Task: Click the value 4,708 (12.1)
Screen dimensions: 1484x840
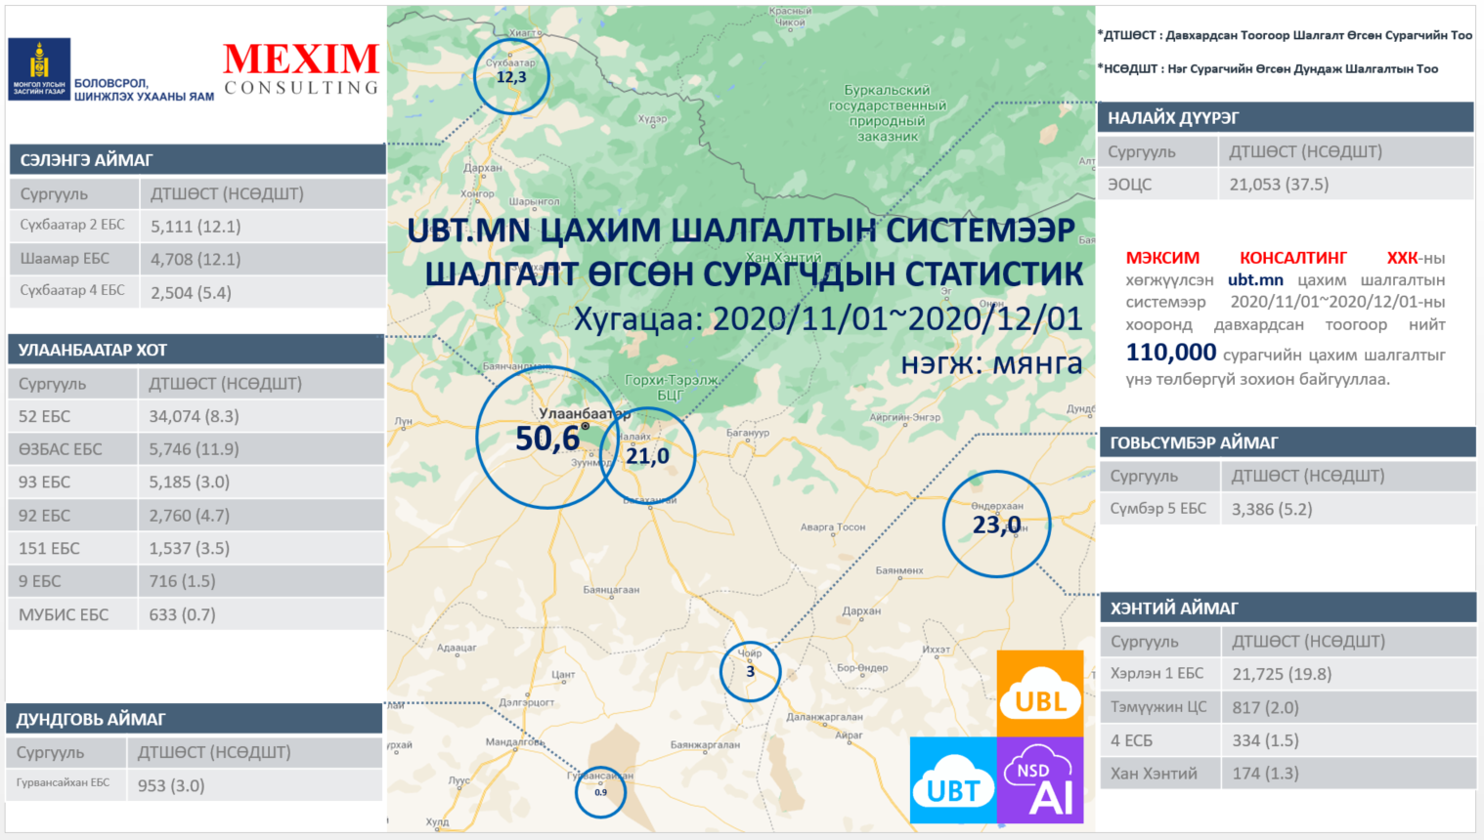Action: click(196, 260)
